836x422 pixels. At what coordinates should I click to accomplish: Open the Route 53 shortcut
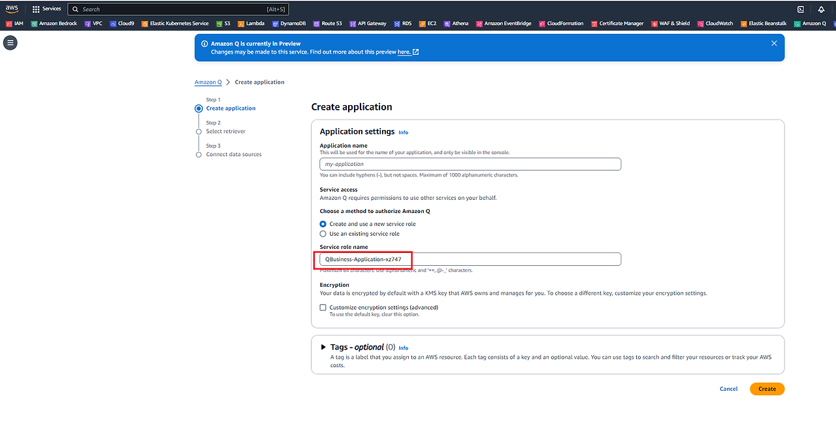click(327, 24)
